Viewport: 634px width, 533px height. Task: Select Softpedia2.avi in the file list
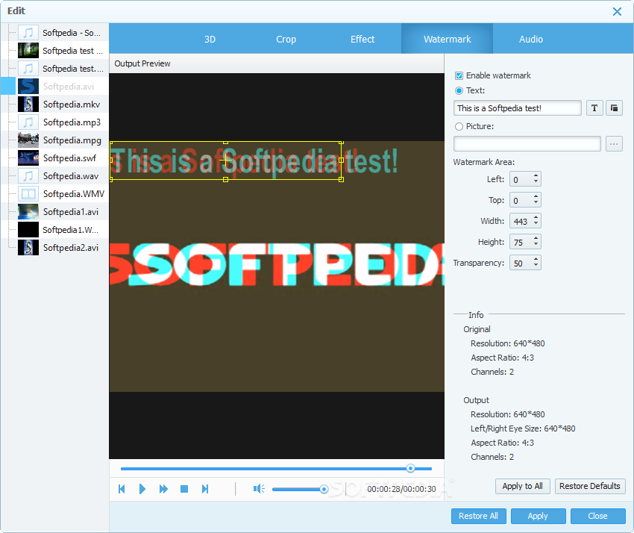click(63, 248)
